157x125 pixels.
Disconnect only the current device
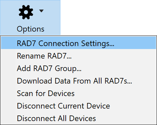coord(78,106)
